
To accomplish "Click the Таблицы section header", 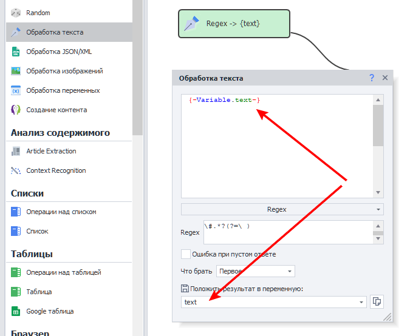I will pos(32,254).
